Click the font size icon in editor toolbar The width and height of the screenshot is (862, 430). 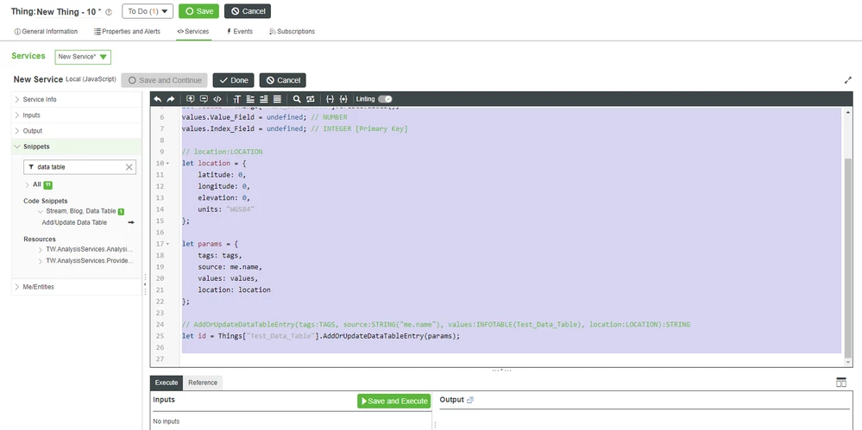237,99
